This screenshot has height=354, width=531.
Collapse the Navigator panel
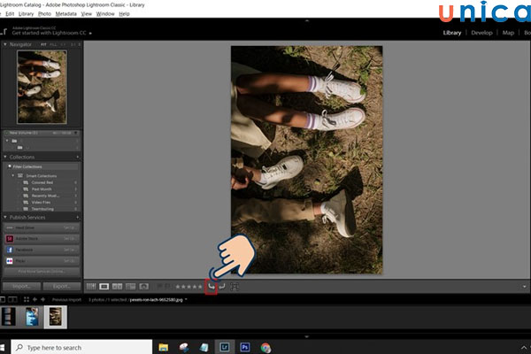5,44
